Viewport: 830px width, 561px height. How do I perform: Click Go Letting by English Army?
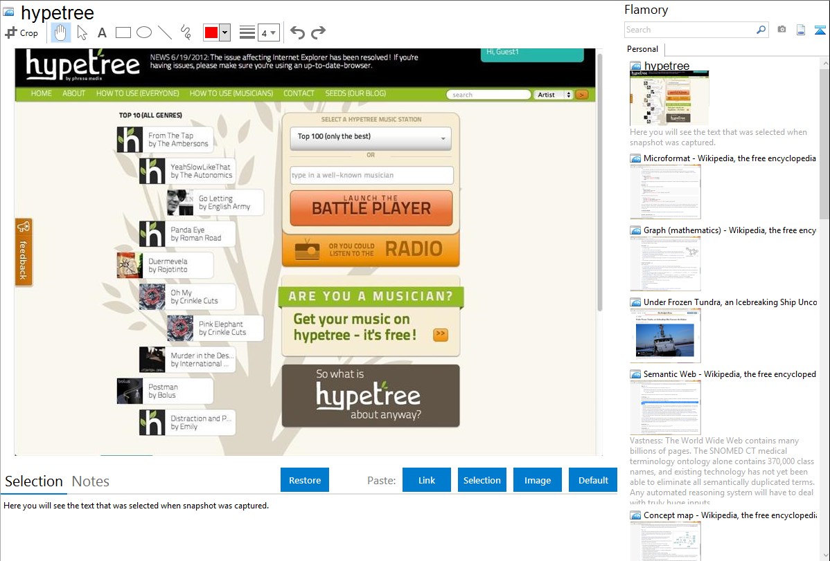click(x=215, y=203)
